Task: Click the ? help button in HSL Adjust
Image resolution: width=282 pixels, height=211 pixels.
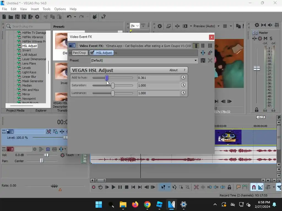Action: pyautogui.click(x=184, y=70)
